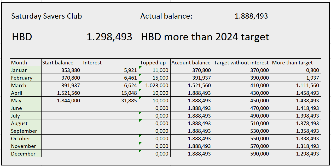The height and width of the screenshot is (166, 331).
Task: Click the large "HBD" label cell
Action: click(x=22, y=37)
